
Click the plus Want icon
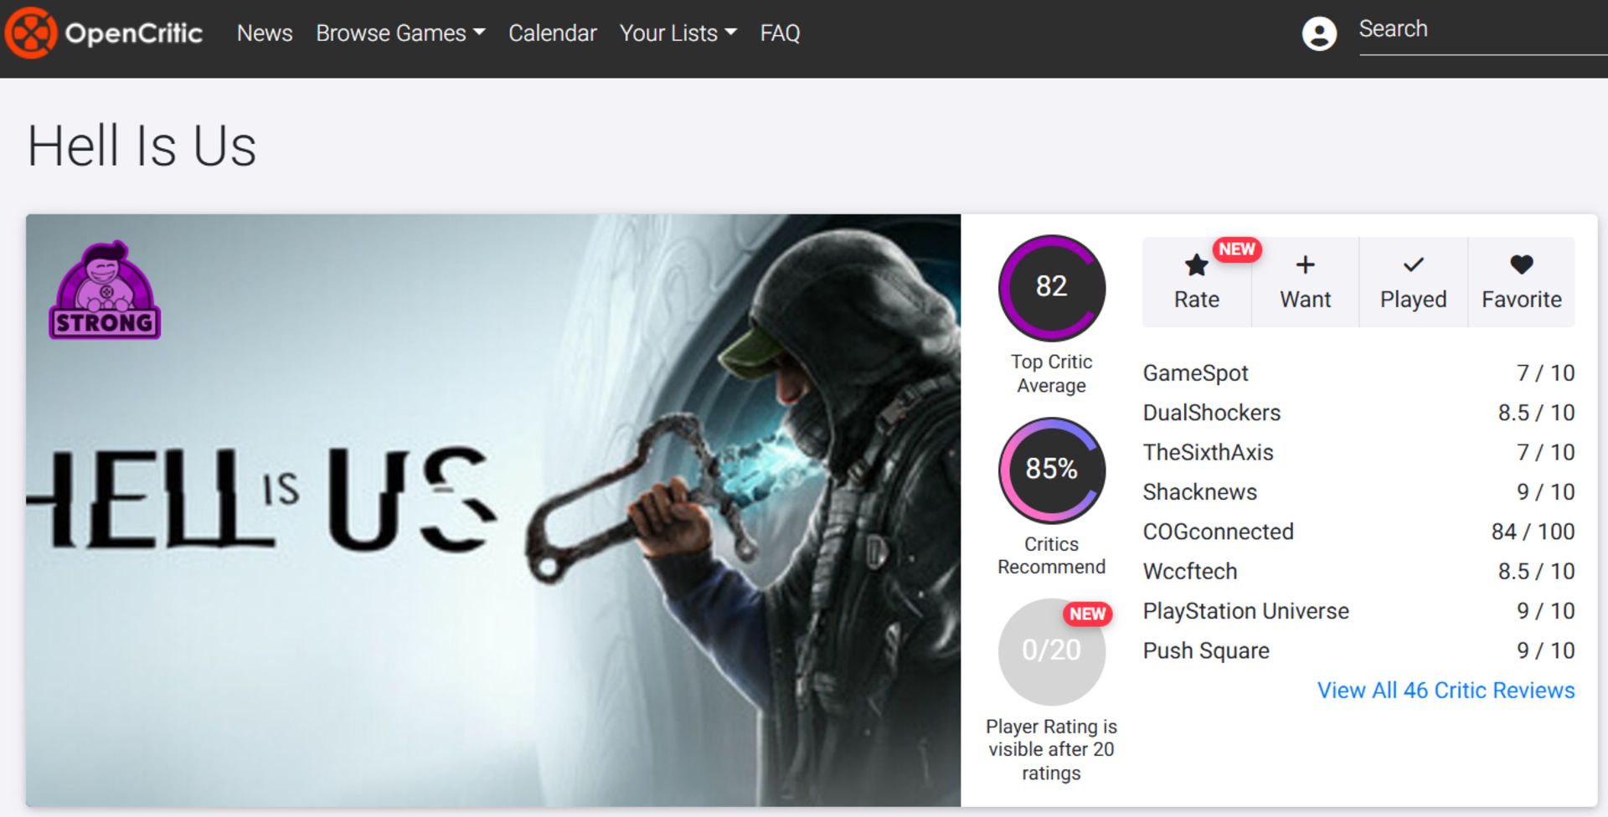[1305, 265]
